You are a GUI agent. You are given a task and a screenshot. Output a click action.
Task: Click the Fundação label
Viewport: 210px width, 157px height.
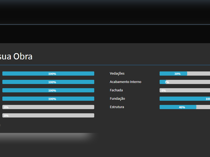click(x=117, y=99)
